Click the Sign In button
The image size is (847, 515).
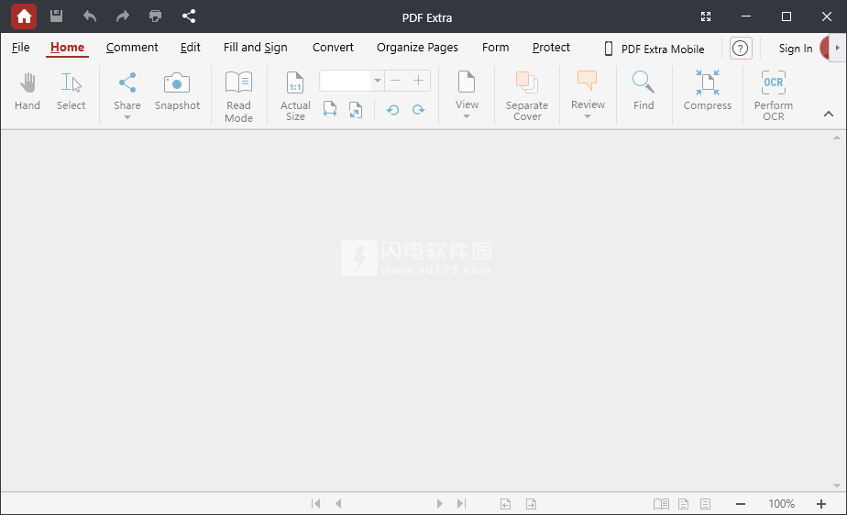[x=795, y=49]
